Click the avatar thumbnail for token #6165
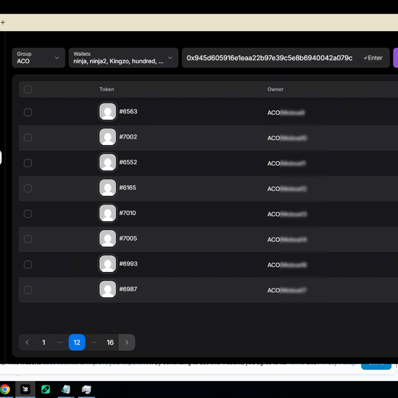 (107, 188)
